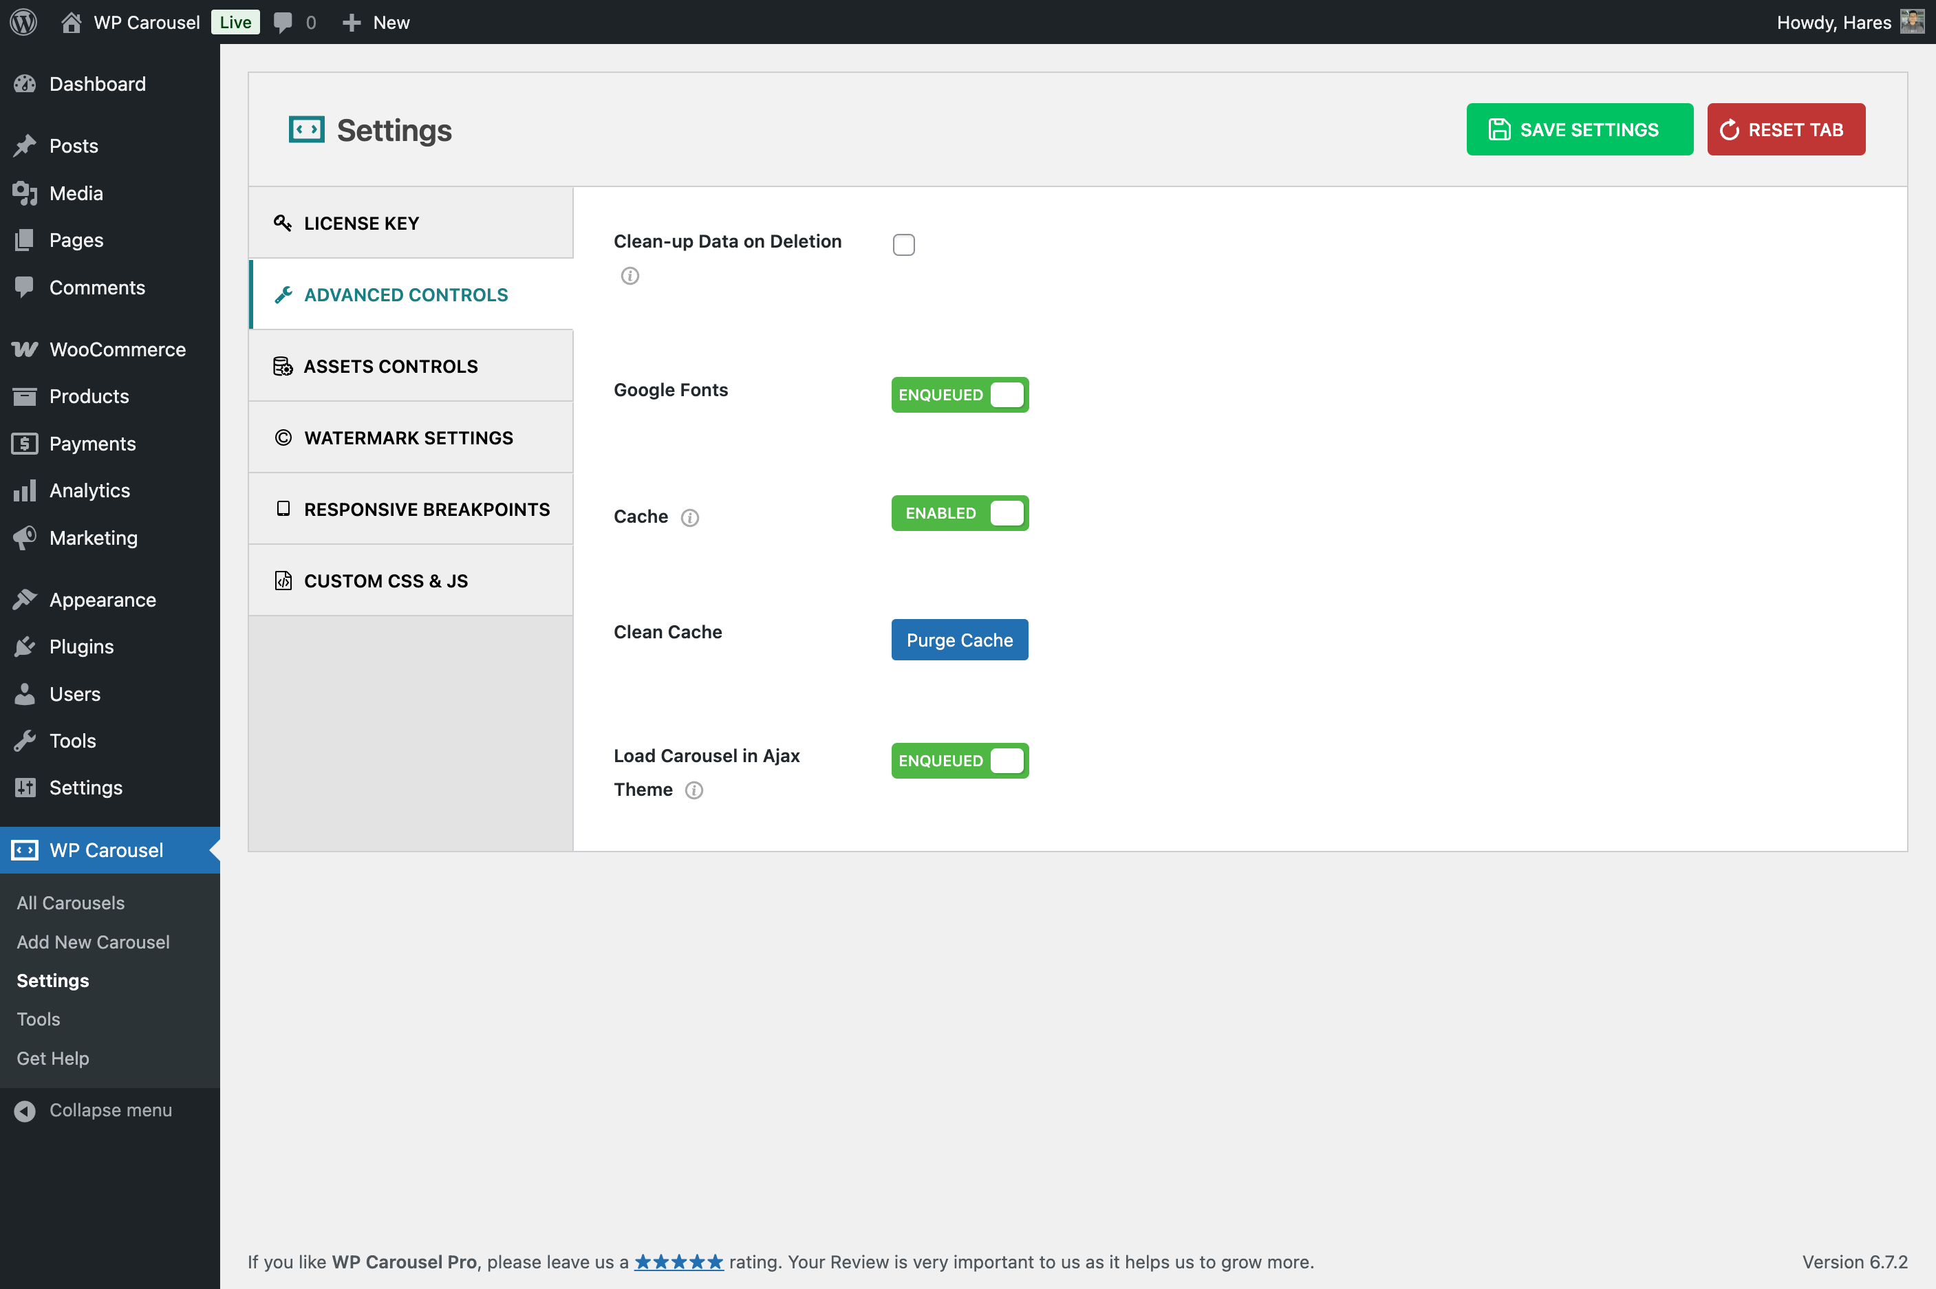The image size is (1936, 1289).
Task: Click Howdy, Hares account menu
Action: tap(1850, 22)
